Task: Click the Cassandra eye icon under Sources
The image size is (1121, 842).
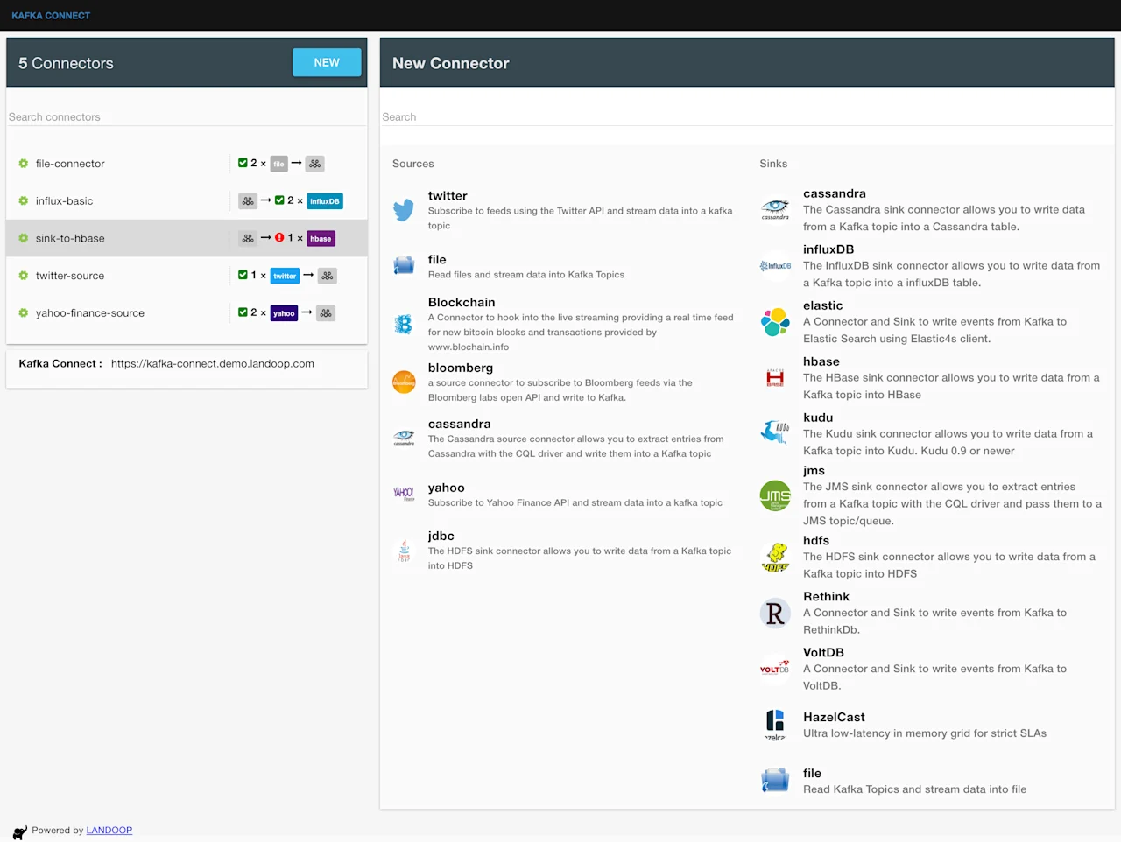Action: coord(404,438)
